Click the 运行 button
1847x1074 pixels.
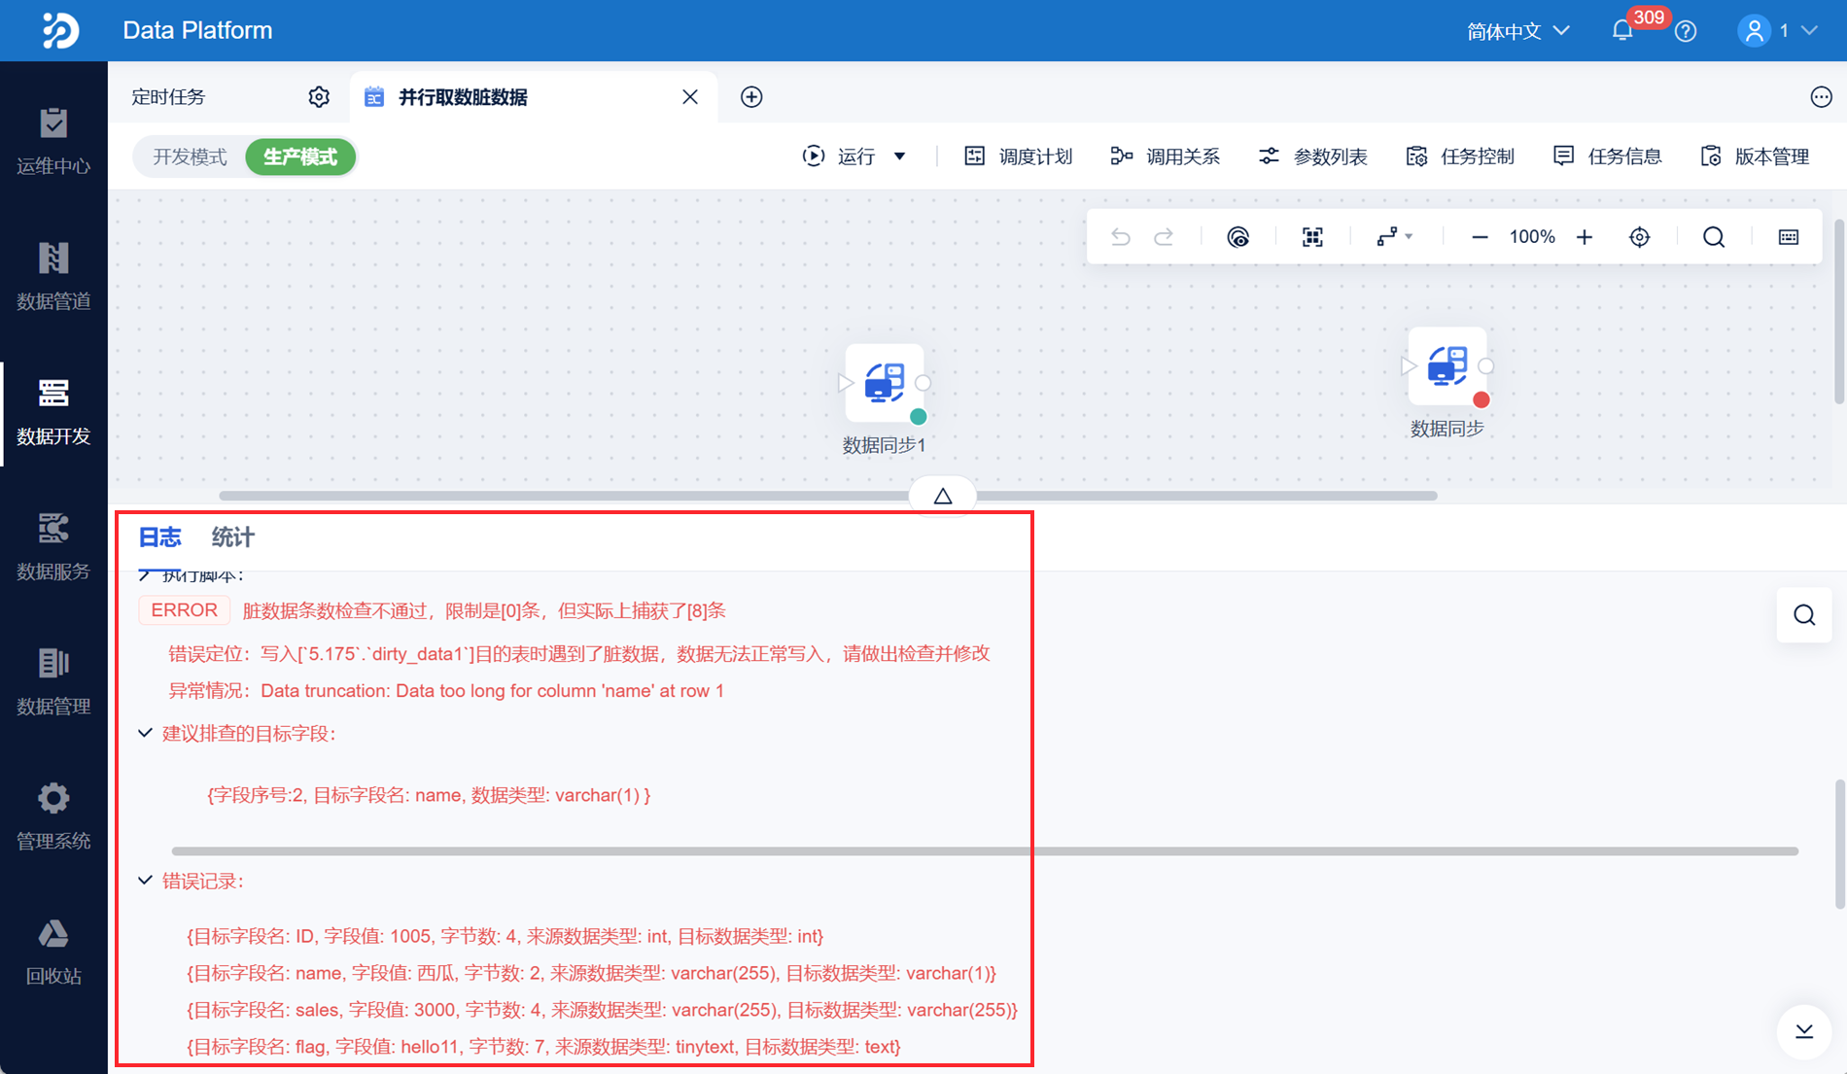click(x=840, y=156)
